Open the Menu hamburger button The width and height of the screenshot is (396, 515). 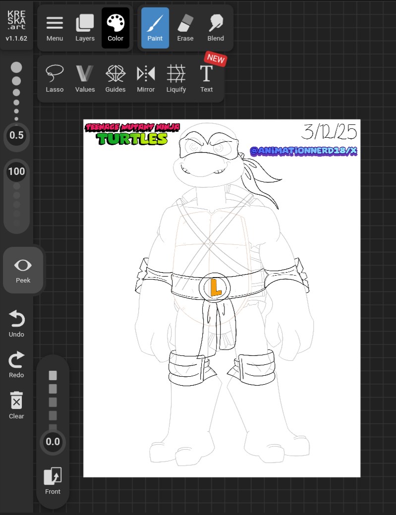55,28
